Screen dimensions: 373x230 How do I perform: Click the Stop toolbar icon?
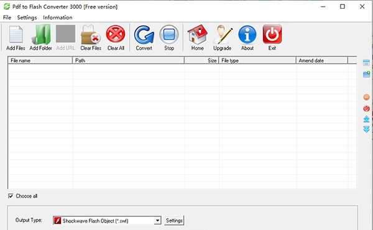[169, 35]
